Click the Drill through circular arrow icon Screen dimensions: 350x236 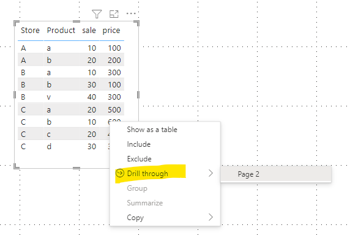(x=120, y=173)
